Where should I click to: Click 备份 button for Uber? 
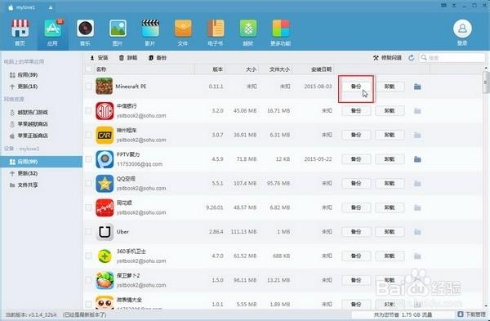356,232
